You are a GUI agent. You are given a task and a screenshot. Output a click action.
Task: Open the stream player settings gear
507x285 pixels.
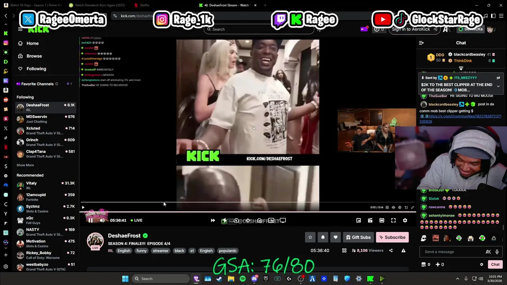[405, 220]
